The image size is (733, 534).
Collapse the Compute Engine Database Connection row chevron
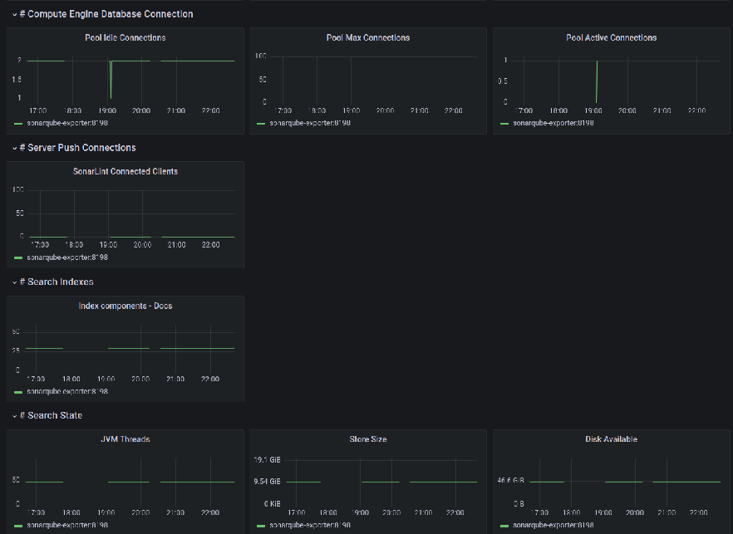pyautogui.click(x=14, y=14)
